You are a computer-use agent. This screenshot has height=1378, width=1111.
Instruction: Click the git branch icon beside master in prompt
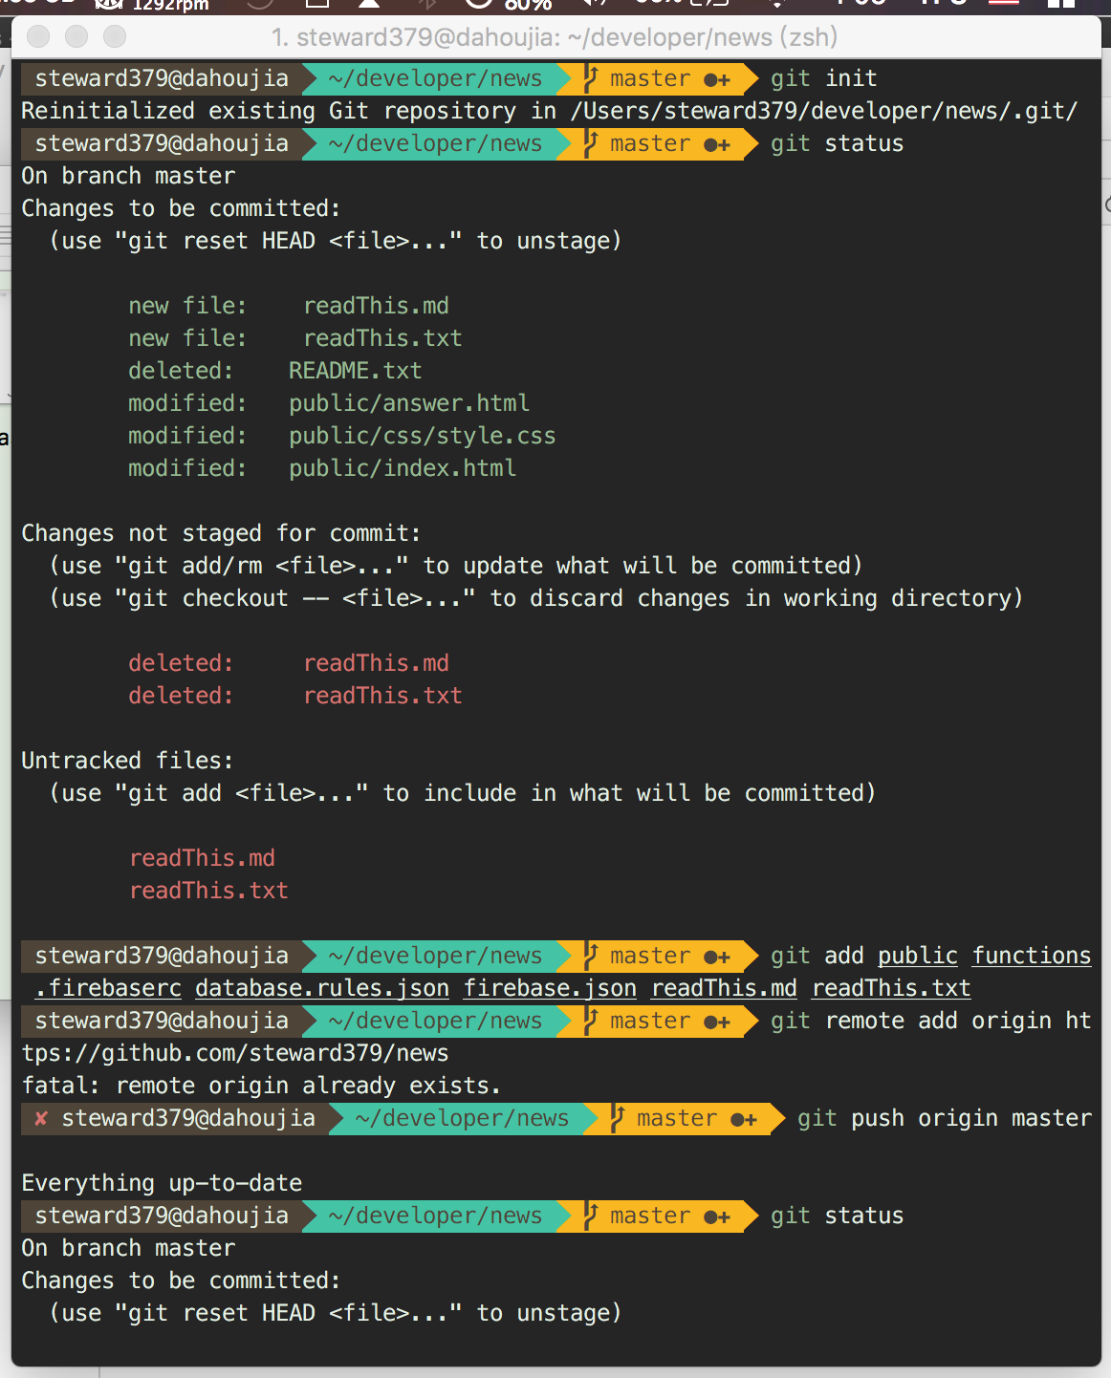click(592, 78)
